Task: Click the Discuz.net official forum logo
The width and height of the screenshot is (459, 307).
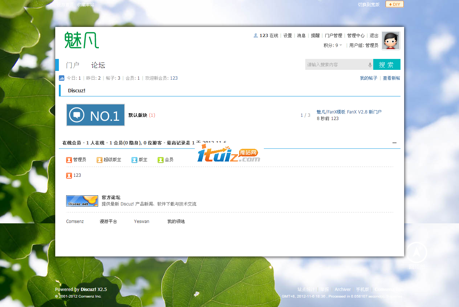Action: (82, 200)
